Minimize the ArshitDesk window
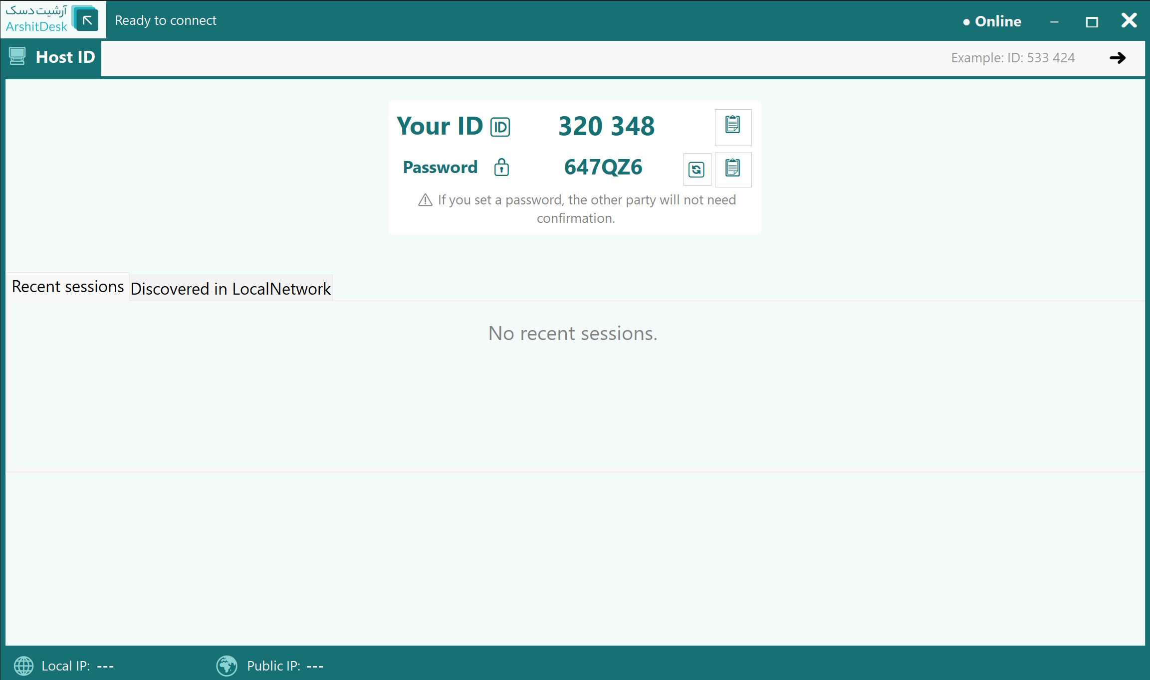 1054,21
